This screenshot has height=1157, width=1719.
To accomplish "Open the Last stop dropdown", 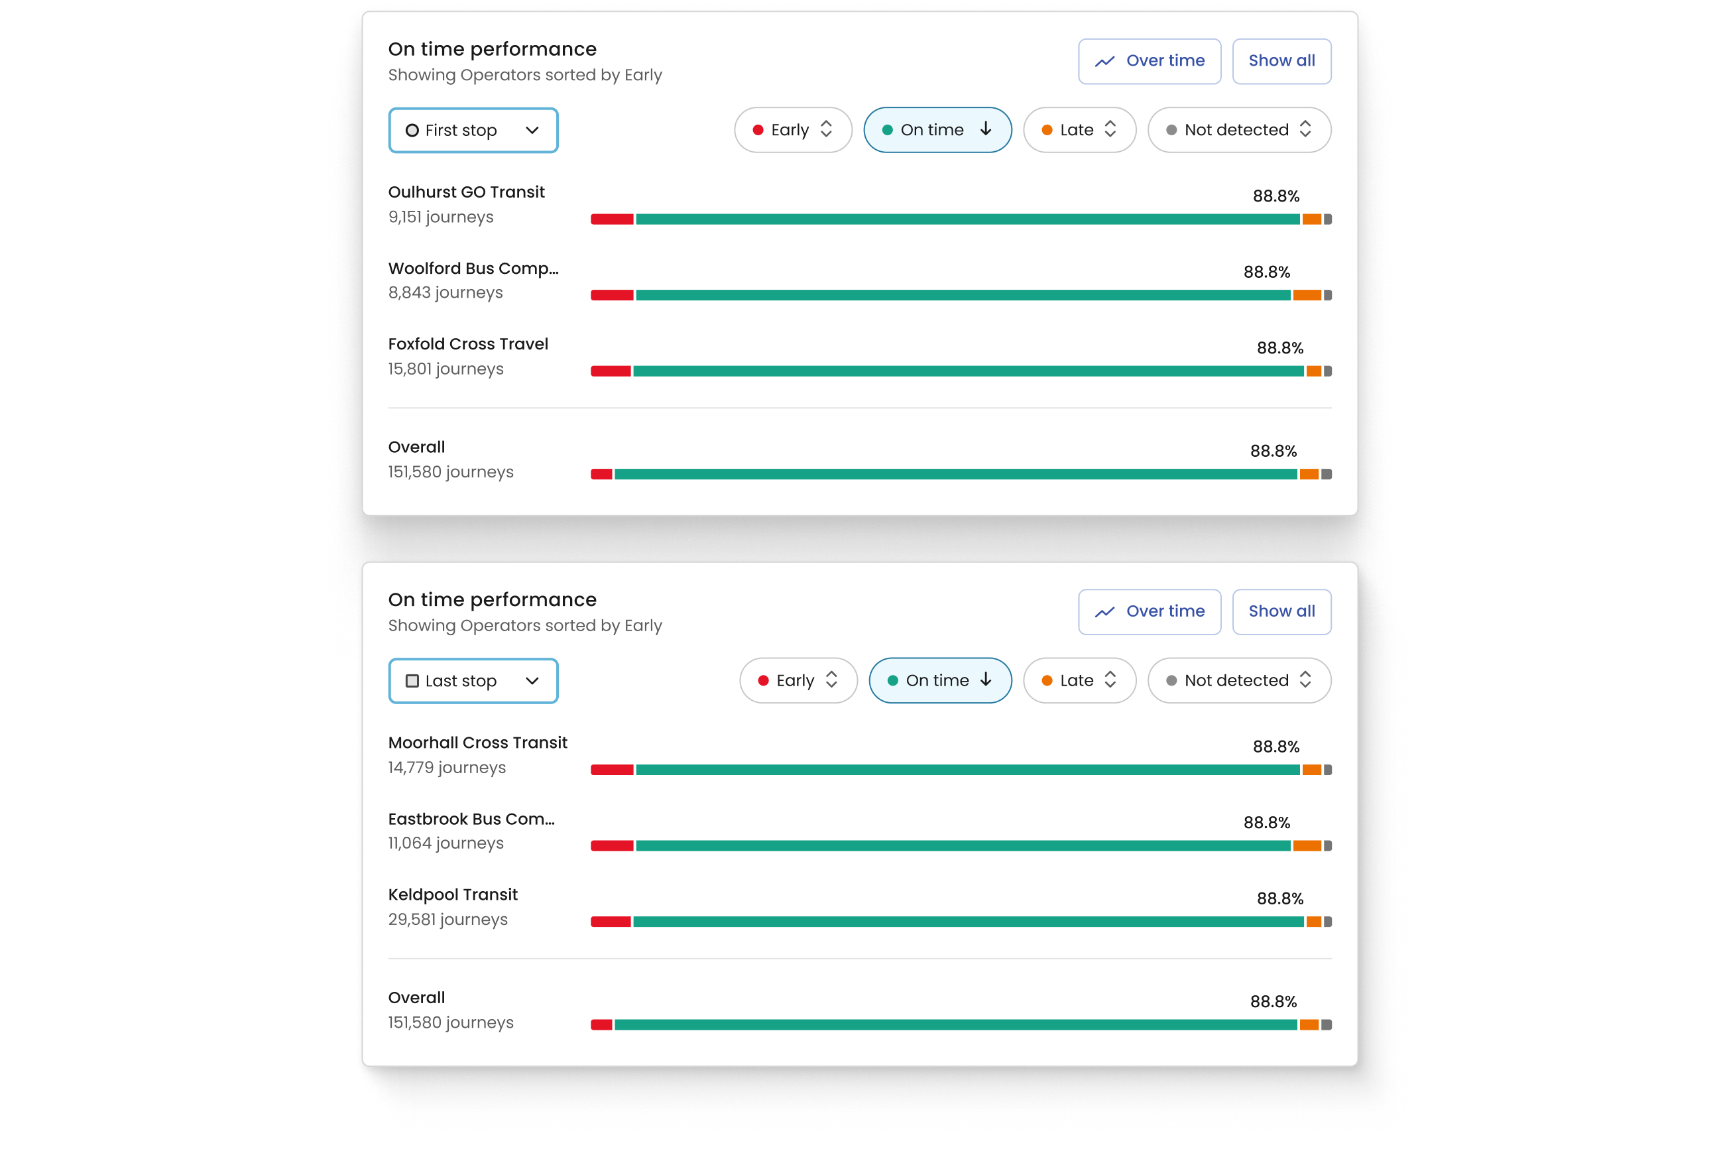I will [x=473, y=681].
